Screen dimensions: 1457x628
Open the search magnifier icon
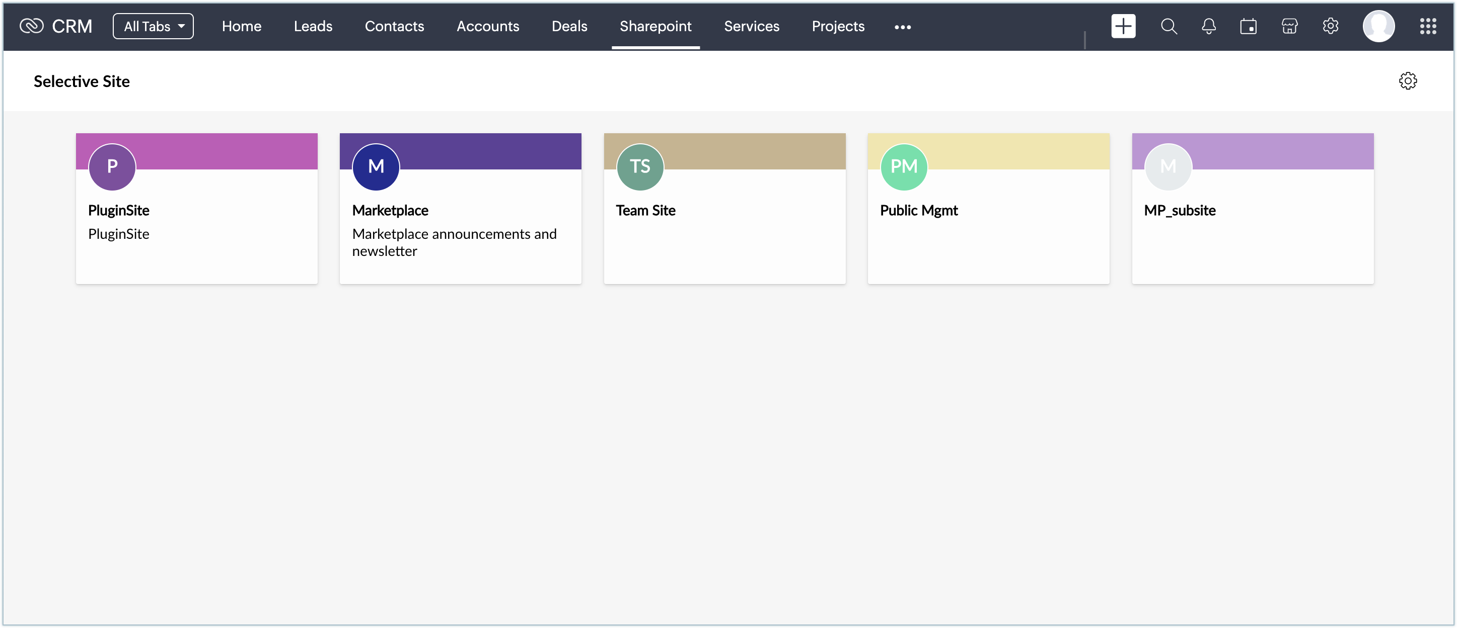click(x=1169, y=26)
